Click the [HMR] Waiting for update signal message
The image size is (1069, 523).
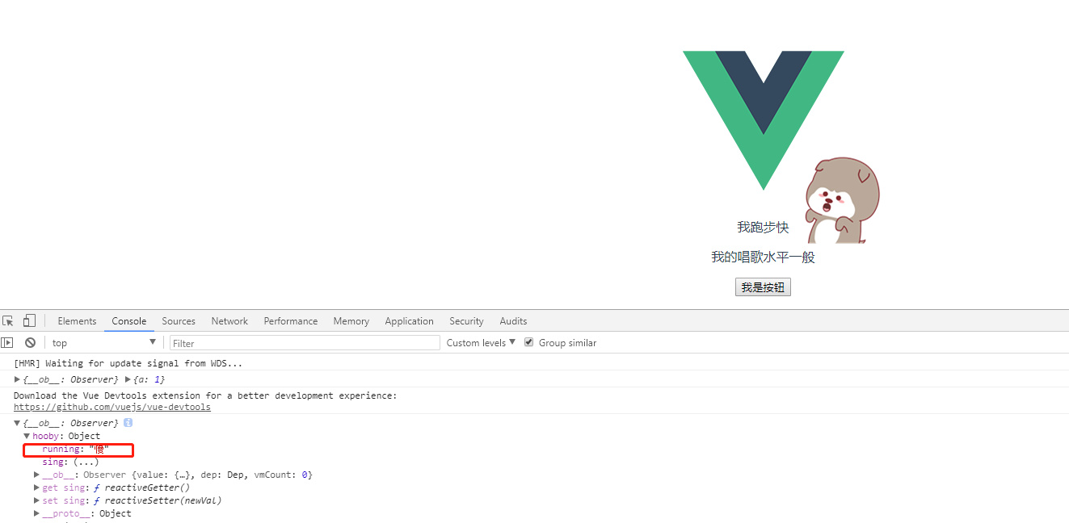coord(128,363)
